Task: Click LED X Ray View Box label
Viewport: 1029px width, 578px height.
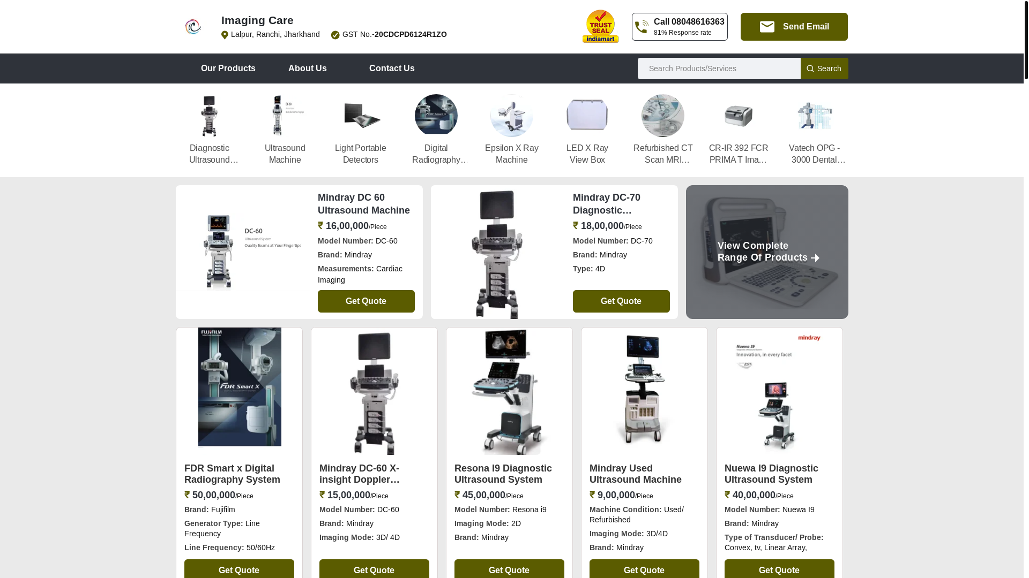Action: tap(587, 154)
